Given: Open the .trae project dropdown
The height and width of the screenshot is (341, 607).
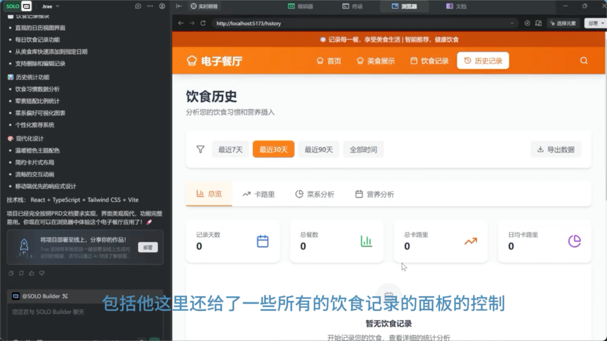Looking at the screenshot, I should click(51, 6).
